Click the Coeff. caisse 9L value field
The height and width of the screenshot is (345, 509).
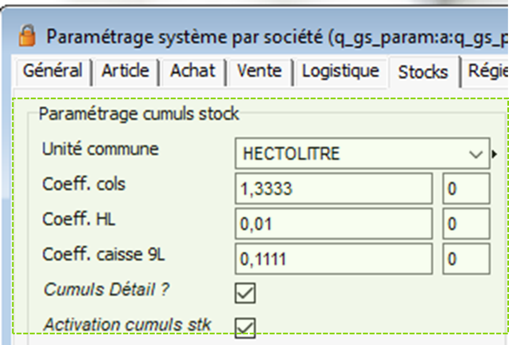pyautogui.click(x=333, y=259)
